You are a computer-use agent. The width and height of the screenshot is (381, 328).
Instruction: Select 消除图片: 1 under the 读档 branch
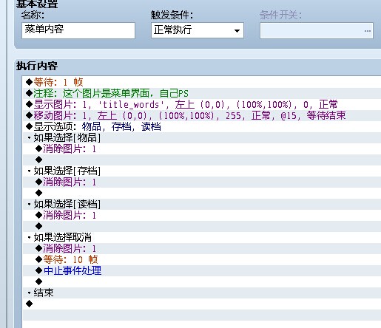tap(202, 215)
